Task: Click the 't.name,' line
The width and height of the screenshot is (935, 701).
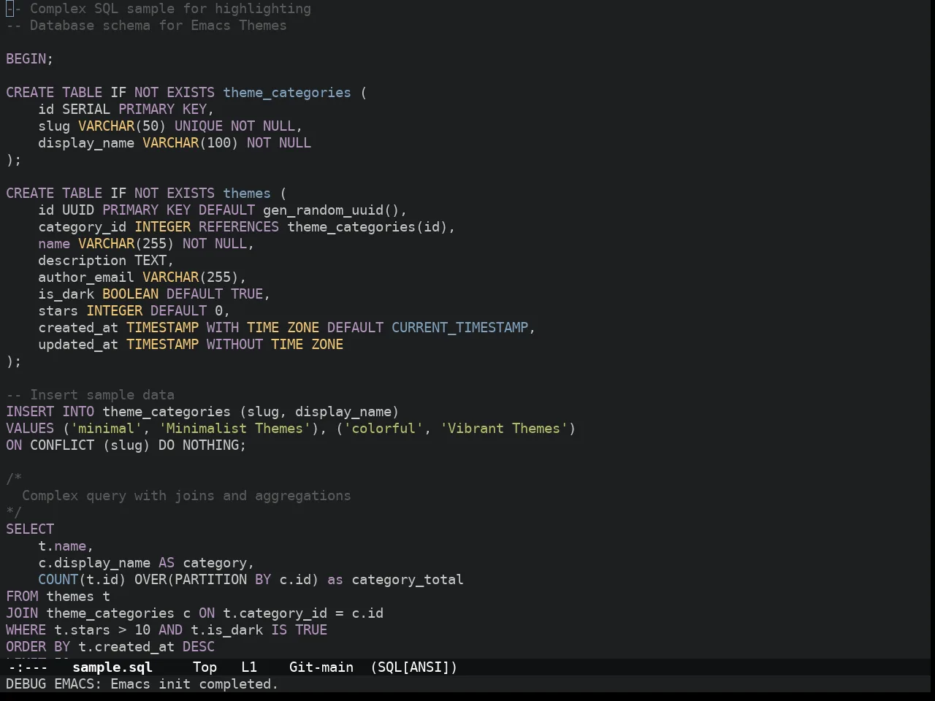Action: 66,545
